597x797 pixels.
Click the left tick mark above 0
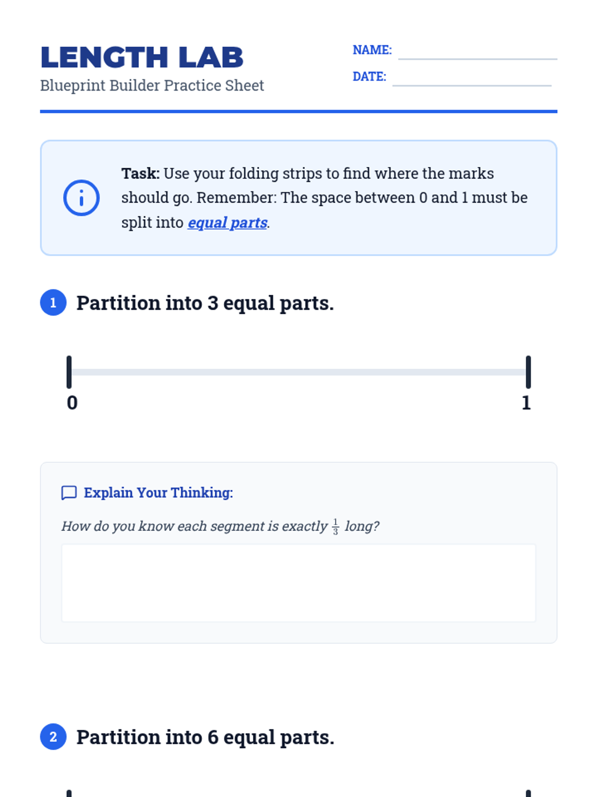coord(69,372)
